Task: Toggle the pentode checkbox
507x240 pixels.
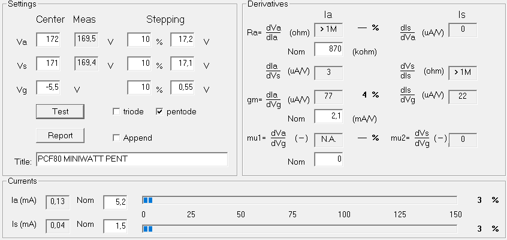Action: (159, 112)
